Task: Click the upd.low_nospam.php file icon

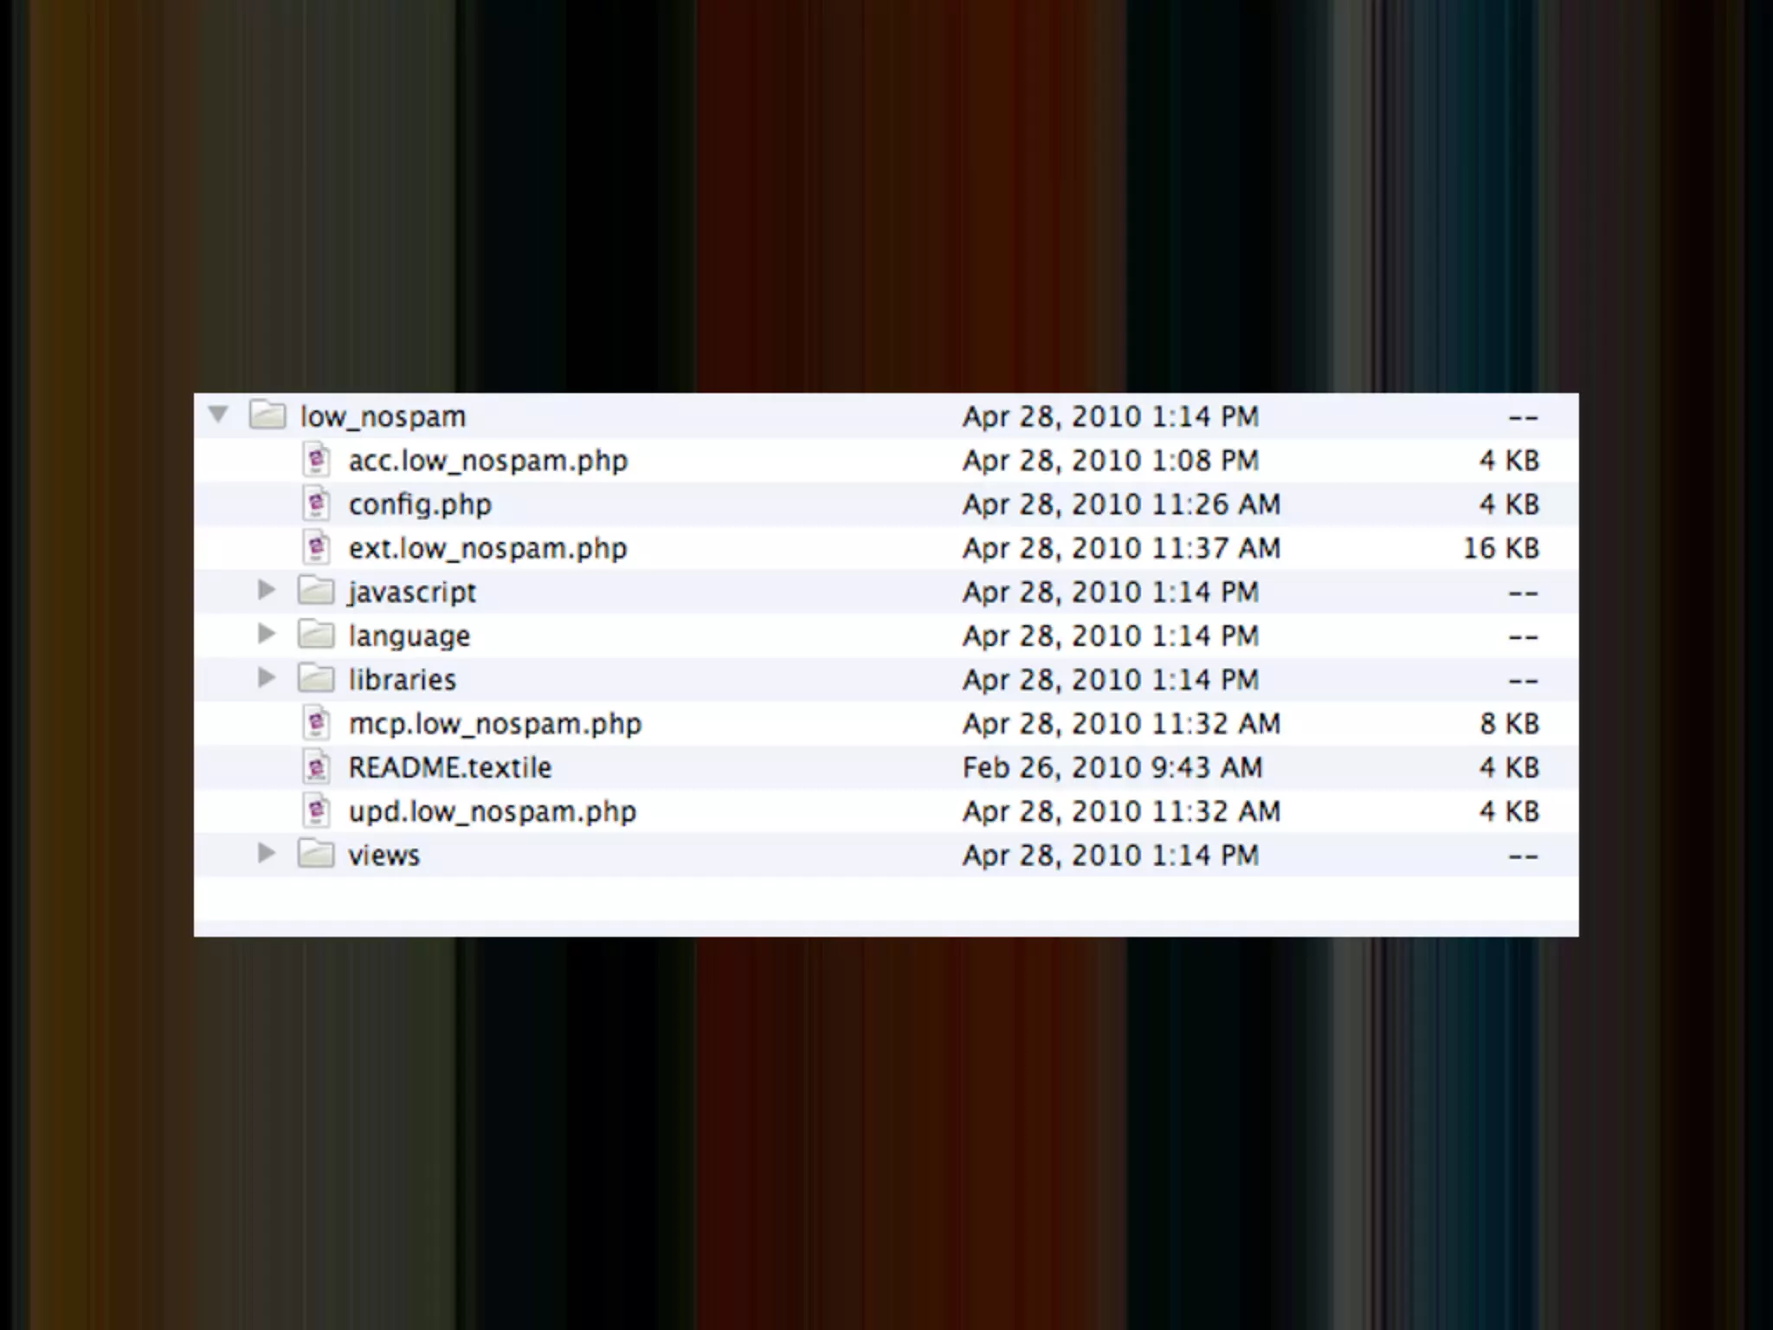Action: [x=317, y=810]
